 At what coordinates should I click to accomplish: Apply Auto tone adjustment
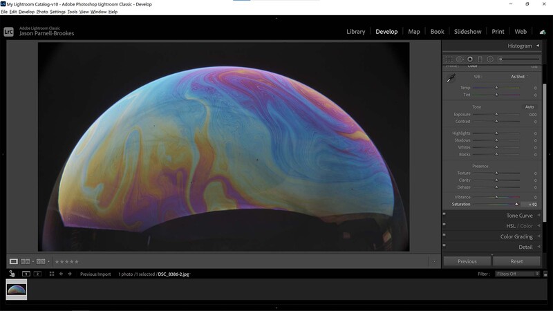pyautogui.click(x=529, y=107)
